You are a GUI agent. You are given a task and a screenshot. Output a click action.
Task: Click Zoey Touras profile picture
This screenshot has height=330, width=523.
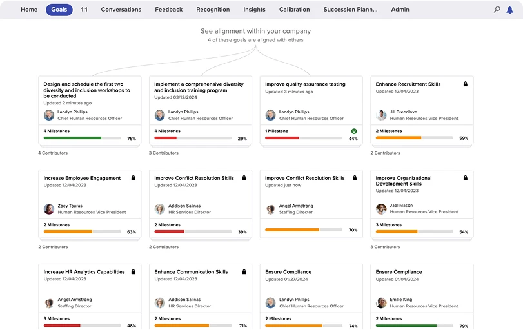[49, 209]
